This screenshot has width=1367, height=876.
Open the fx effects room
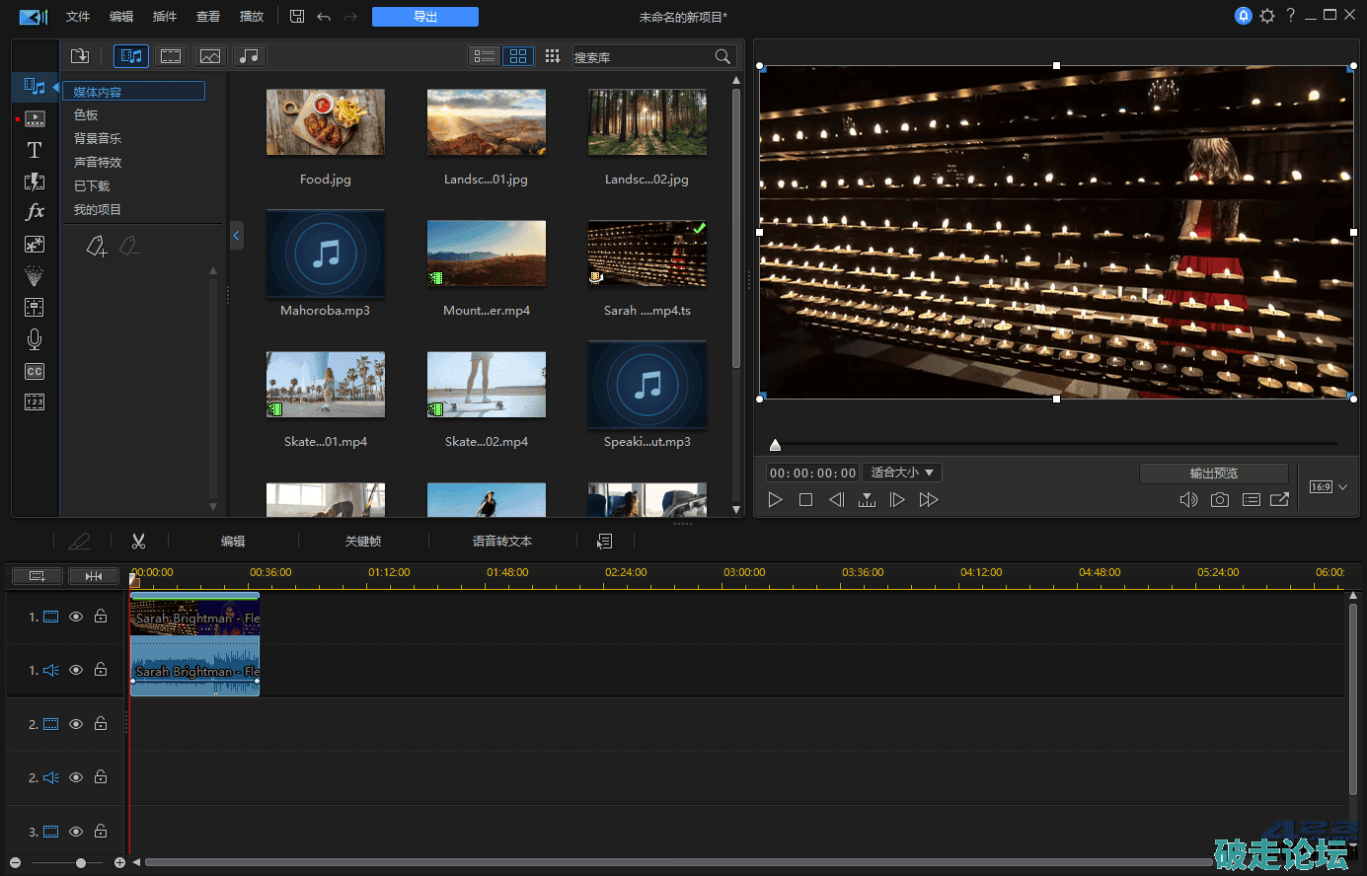coord(35,212)
